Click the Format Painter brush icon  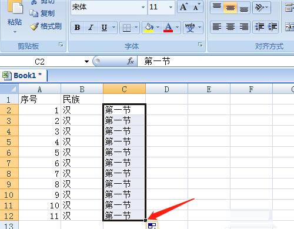(x=35, y=26)
